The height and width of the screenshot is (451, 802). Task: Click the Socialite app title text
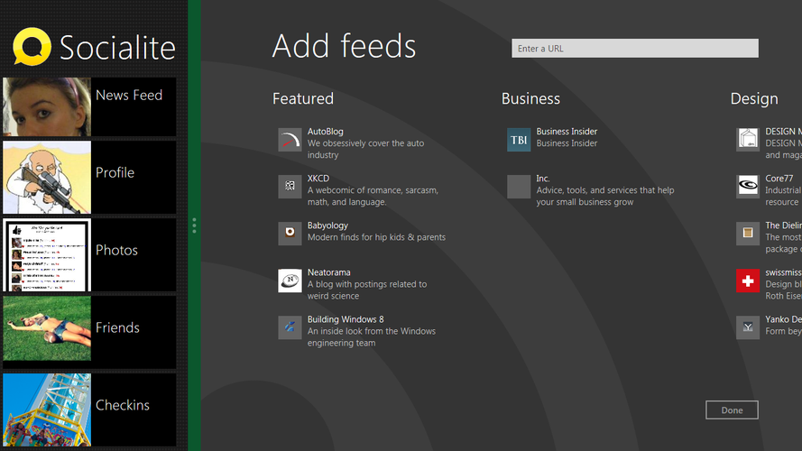click(x=117, y=48)
